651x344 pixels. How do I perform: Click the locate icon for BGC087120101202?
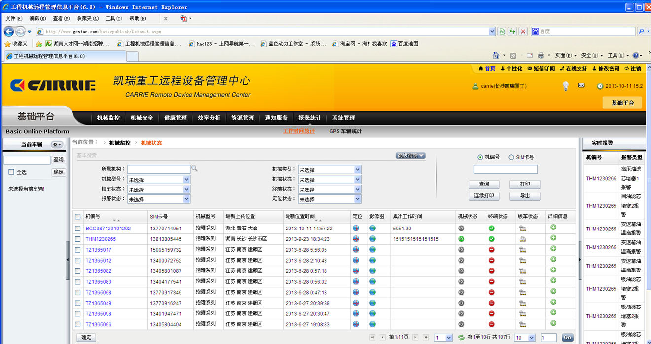point(356,228)
